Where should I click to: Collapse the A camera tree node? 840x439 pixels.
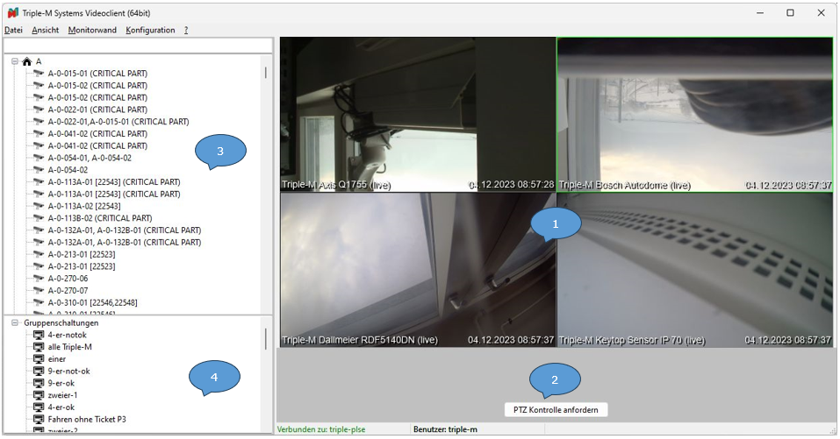tap(15, 61)
